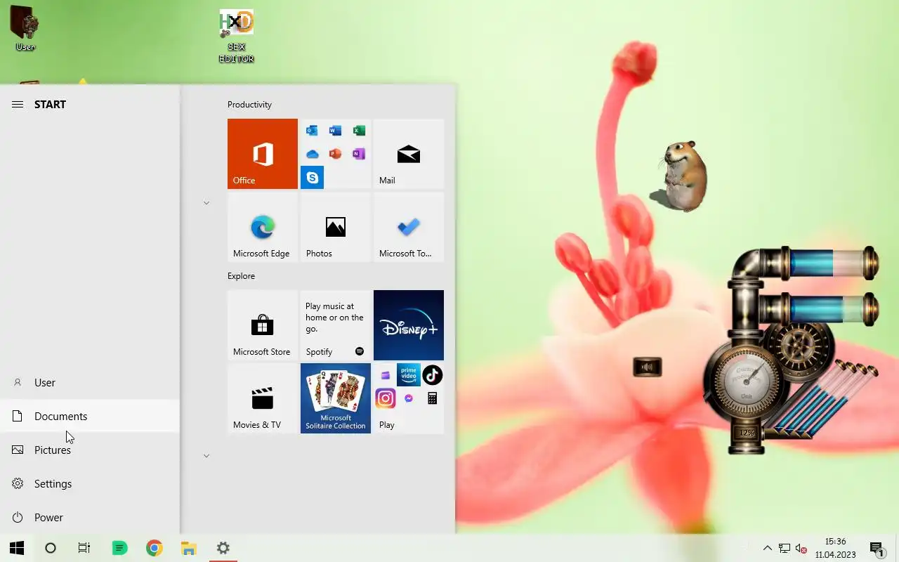Image resolution: width=899 pixels, height=562 pixels.
Task: Show hidden system tray icons
Action: click(x=767, y=548)
